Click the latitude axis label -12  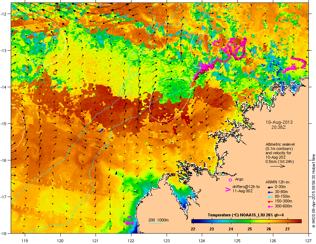[4, 14]
